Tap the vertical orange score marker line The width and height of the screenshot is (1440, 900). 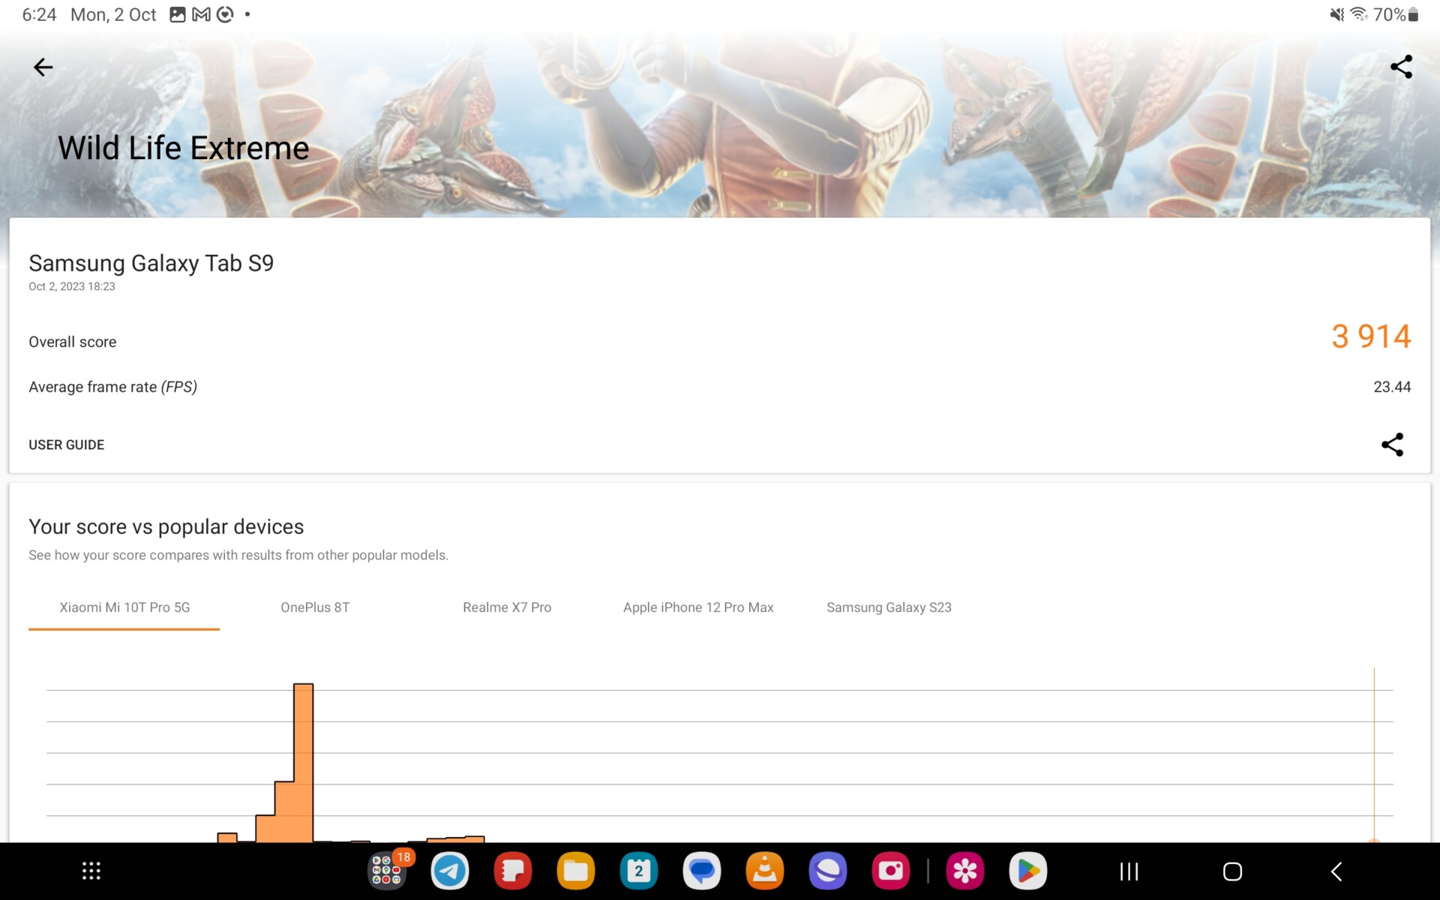click(x=1374, y=754)
